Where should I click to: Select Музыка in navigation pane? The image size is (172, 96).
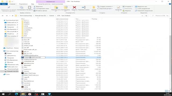(x=10, y=62)
